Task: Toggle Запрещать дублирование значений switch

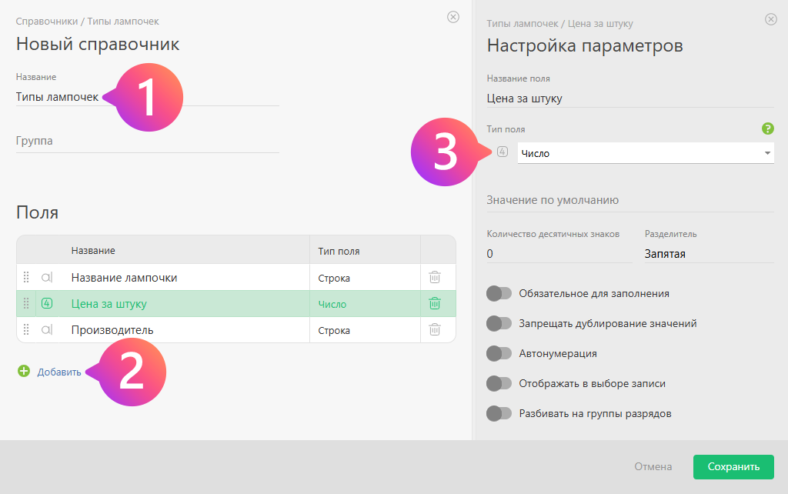Action: (x=499, y=323)
